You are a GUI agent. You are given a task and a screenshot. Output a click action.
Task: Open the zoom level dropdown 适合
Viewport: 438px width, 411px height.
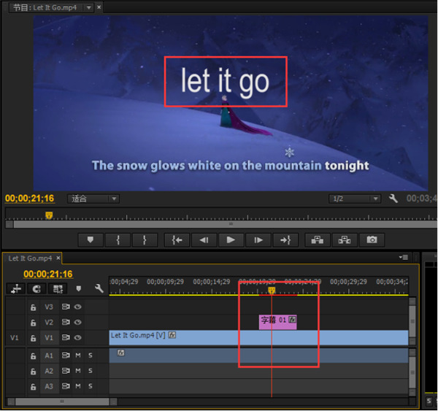coord(93,199)
